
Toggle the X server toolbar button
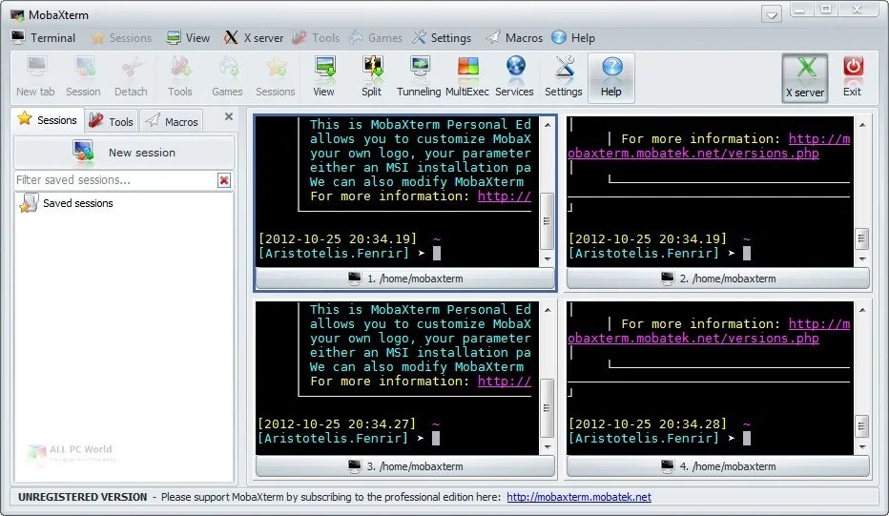click(x=805, y=78)
